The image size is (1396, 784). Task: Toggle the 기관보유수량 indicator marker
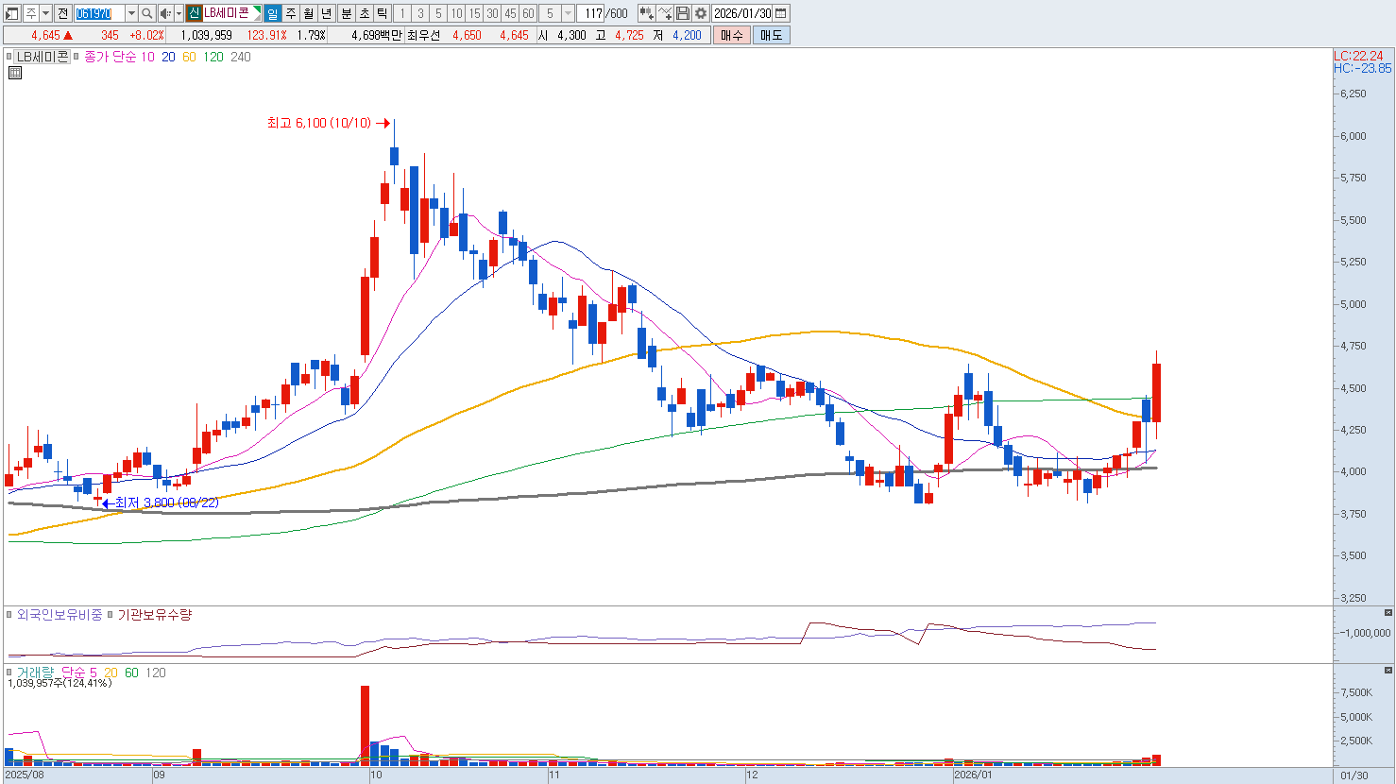(x=111, y=615)
